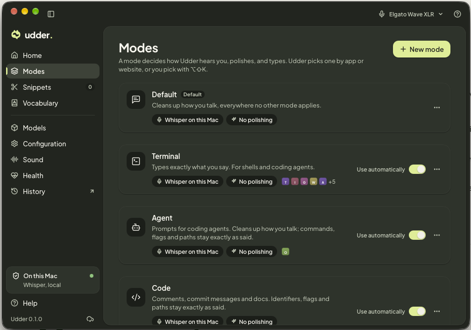471x330 pixels.
Task: Select Modes in the sidebar
Action: (x=53, y=71)
